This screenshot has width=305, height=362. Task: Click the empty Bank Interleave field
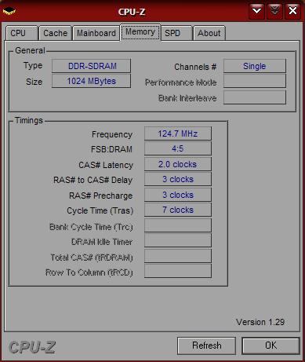(x=255, y=97)
